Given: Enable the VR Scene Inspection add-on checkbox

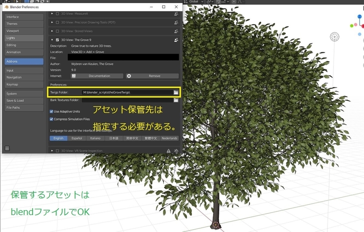Looking at the screenshot, I should tap(57, 151).
